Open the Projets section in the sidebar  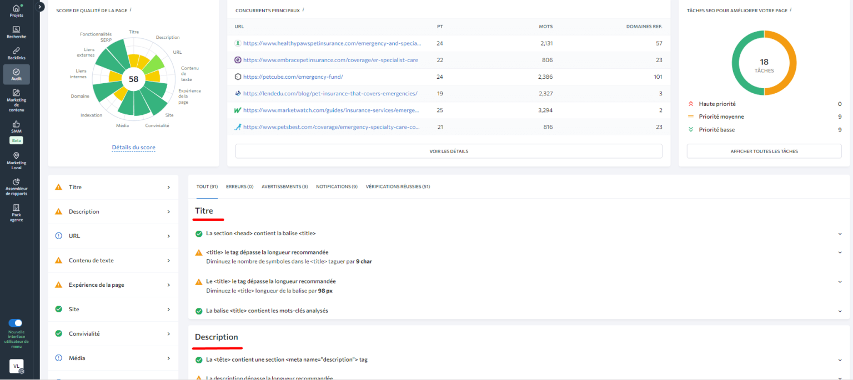point(16,10)
